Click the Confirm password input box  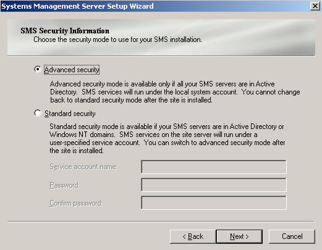[214, 203]
